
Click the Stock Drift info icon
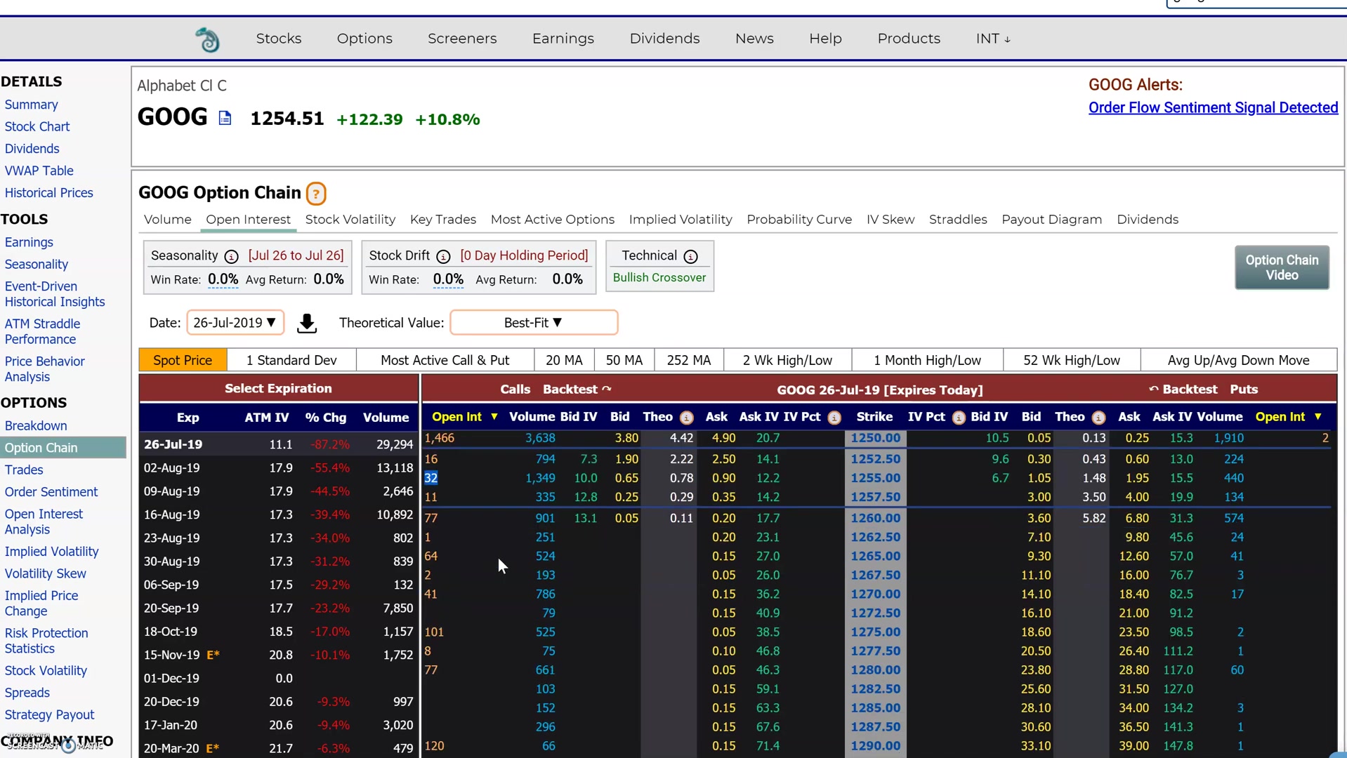click(x=443, y=257)
